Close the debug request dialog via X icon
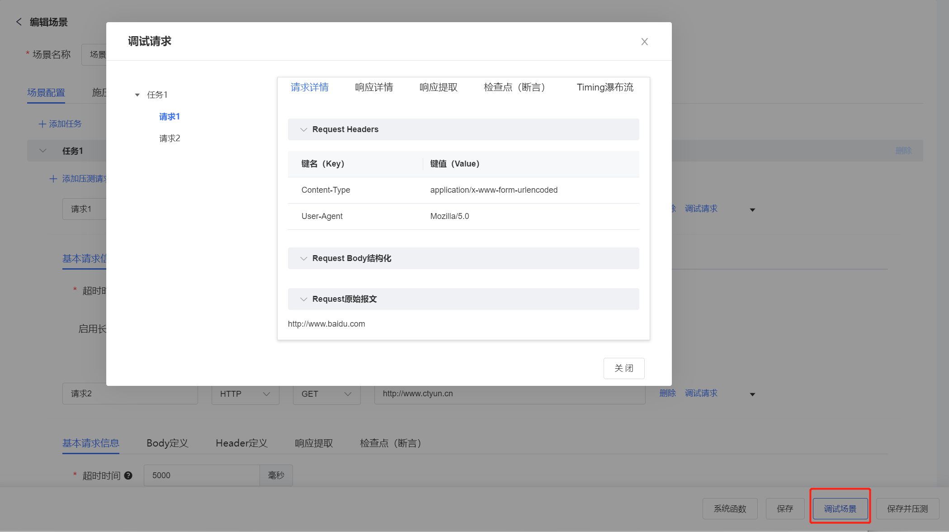This screenshot has height=532, width=949. [x=644, y=42]
